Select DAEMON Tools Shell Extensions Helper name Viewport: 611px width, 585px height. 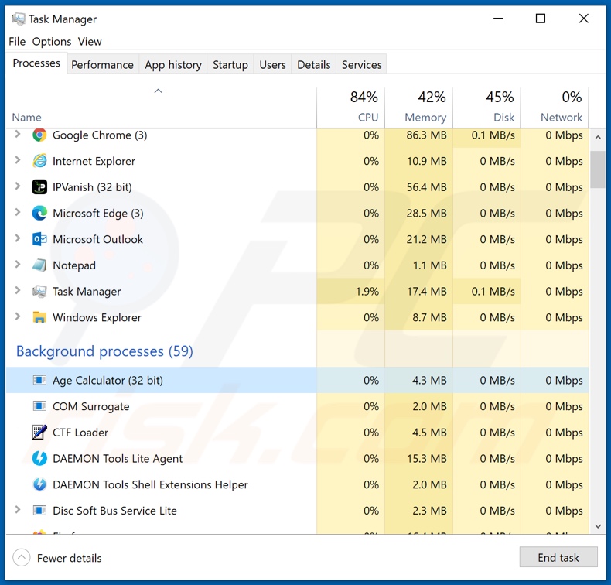pos(150,485)
